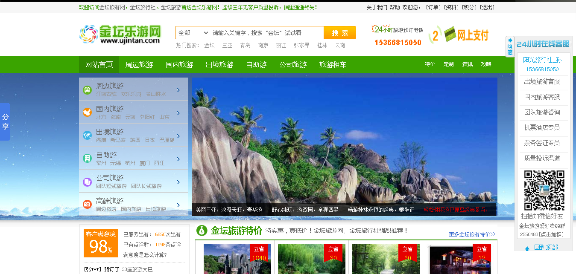Open the 更多金坛旅游特价 link
The width and height of the screenshot is (576, 274).
[x=472, y=234]
